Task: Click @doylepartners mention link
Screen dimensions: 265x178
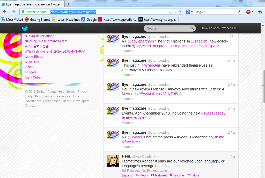Action: click(141, 41)
